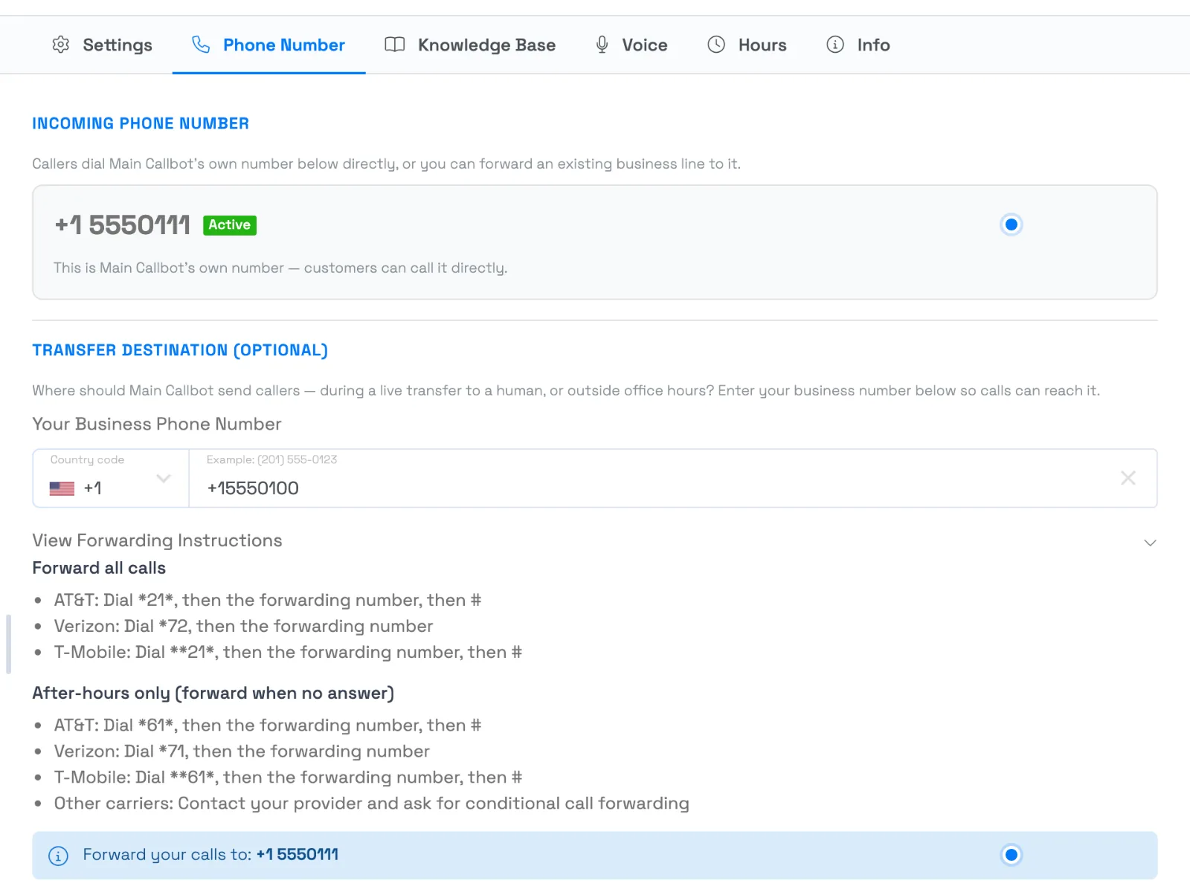The height and width of the screenshot is (892, 1190).
Task: Open the Hours tab
Action: pos(747,45)
